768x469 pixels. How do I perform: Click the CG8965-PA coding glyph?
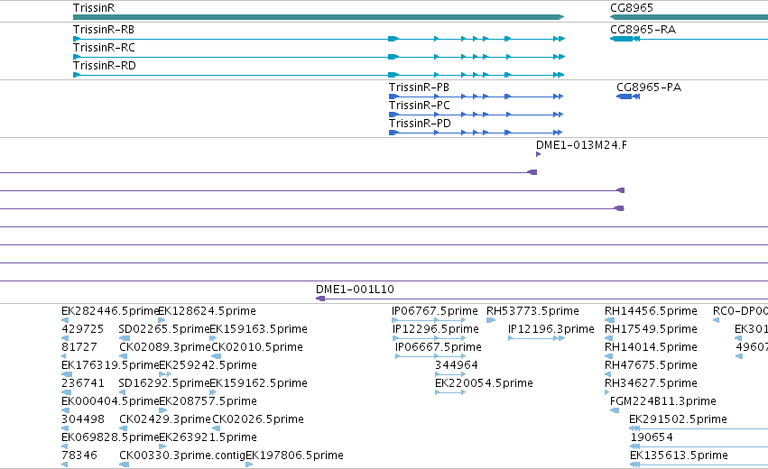(628, 97)
